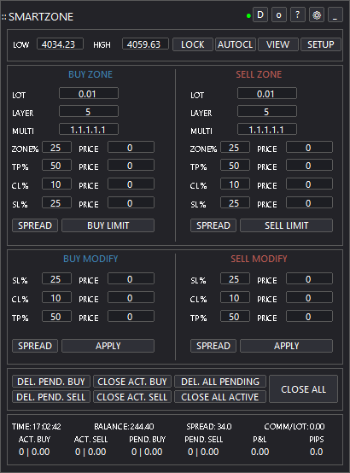
Task: Click the CLOSE ALL button
Action: 304,389
